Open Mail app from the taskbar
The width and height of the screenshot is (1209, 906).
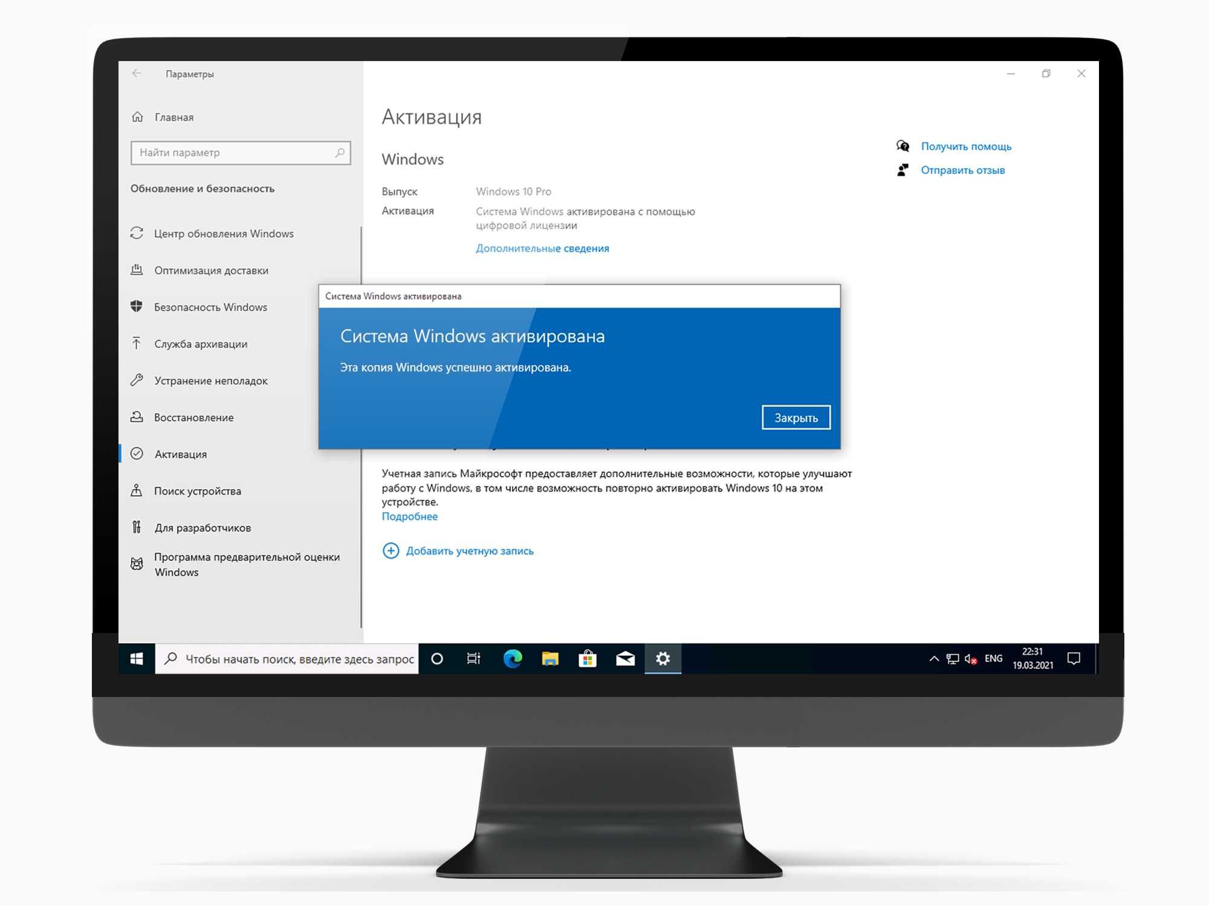pyautogui.click(x=625, y=658)
